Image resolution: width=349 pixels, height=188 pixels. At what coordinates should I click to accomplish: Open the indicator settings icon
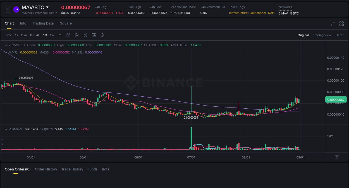point(94,35)
